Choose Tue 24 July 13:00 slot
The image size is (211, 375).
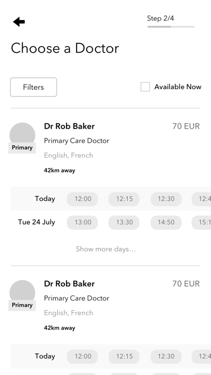point(82,222)
